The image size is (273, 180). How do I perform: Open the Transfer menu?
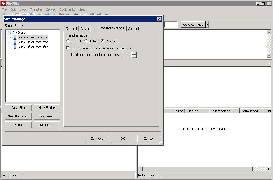(x=36, y=9)
